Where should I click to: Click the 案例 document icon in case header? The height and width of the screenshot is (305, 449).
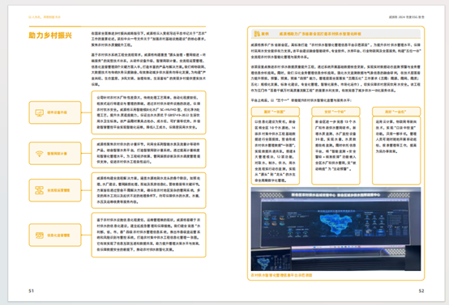[x=257, y=34]
